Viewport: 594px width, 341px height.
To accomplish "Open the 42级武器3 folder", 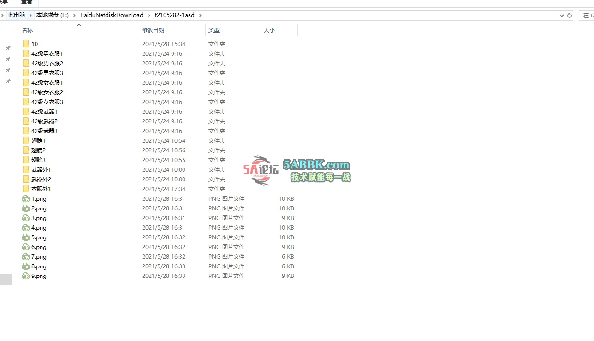I will [43, 131].
